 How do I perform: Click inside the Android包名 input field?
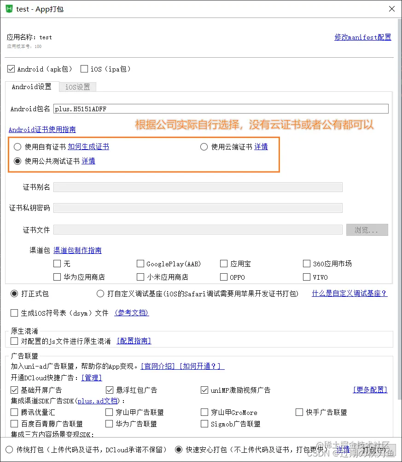[x=221, y=109]
